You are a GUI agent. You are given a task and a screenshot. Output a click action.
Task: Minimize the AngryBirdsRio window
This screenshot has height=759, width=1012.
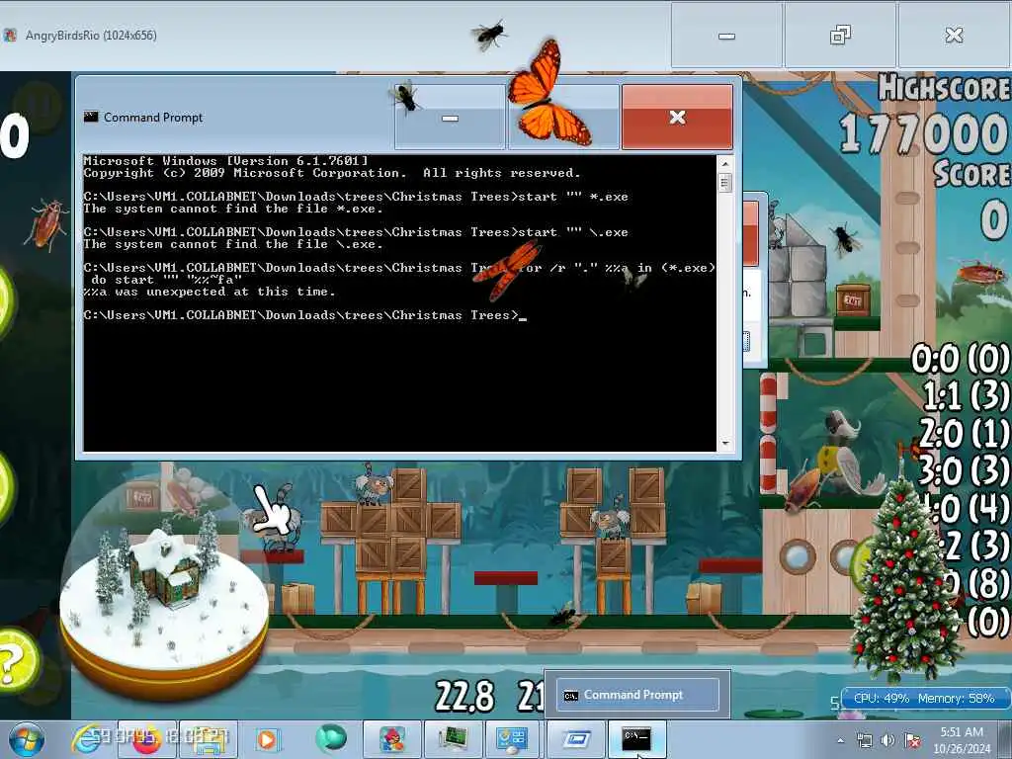726,36
